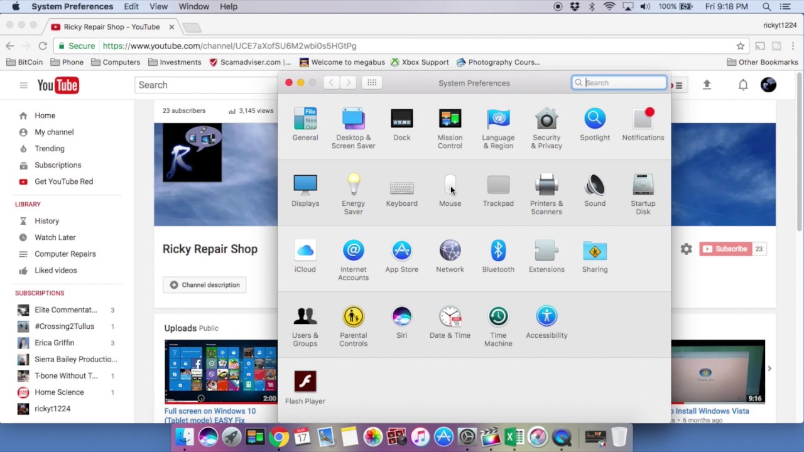The width and height of the screenshot is (804, 452).
Task: Open Dock preferences
Action: 402,124
